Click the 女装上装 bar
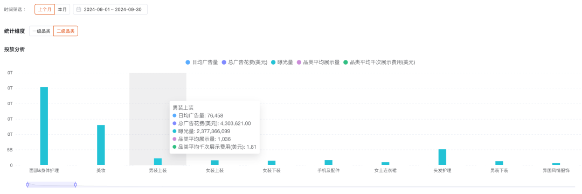The image size is (582, 194). [214, 162]
